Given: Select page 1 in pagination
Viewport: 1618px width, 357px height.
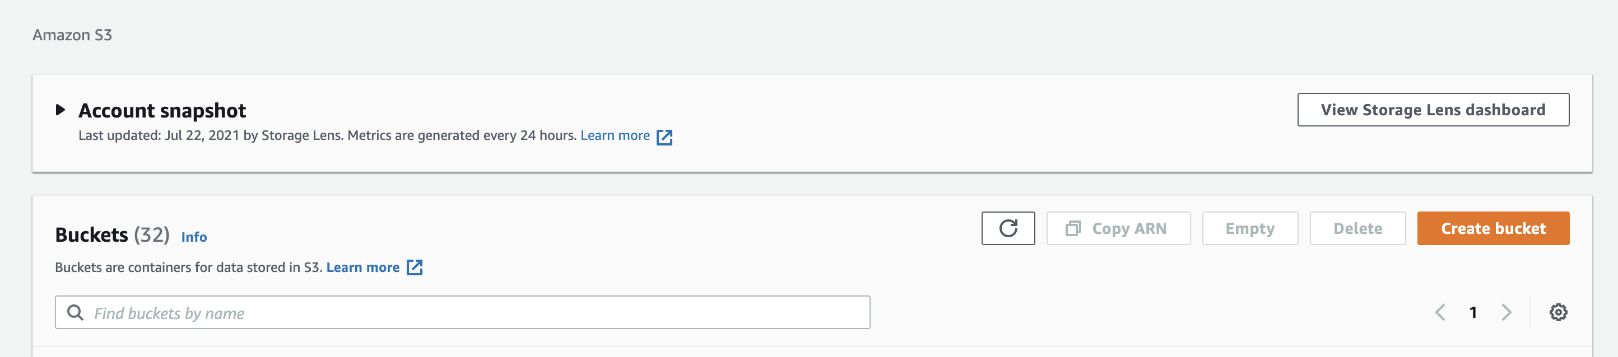Looking at the screenshot, I should coord(1473,312).
